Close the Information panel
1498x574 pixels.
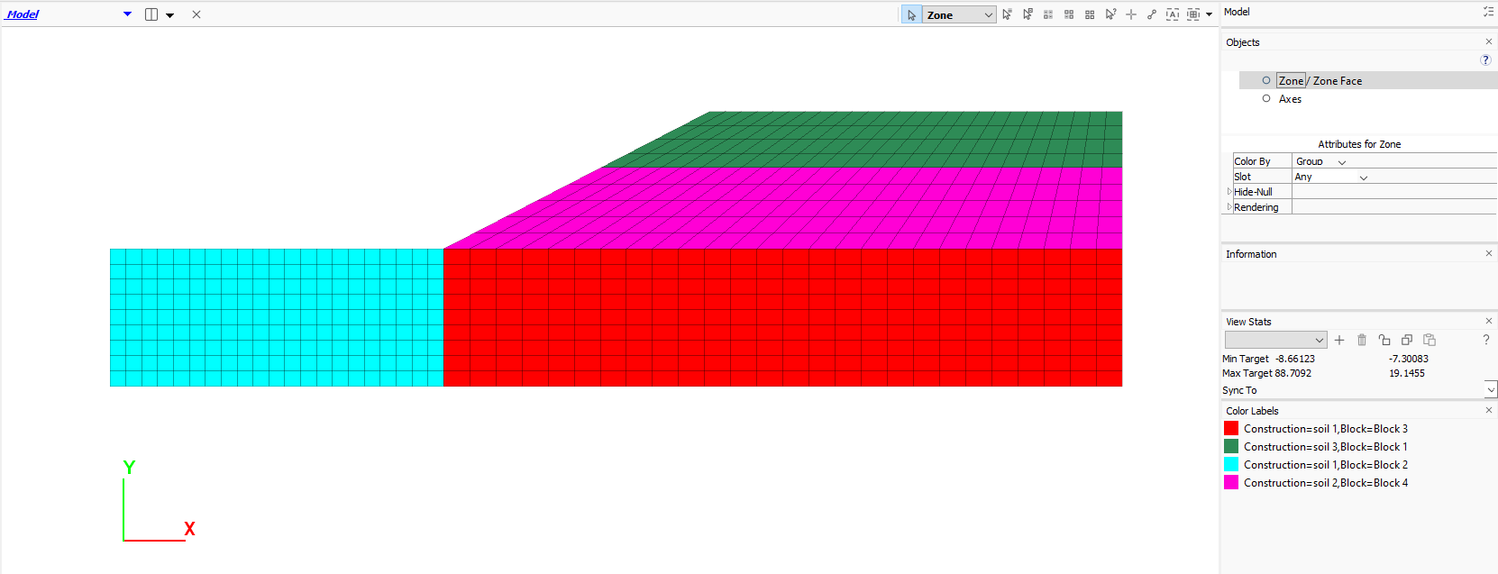[x=1488, y=254]
